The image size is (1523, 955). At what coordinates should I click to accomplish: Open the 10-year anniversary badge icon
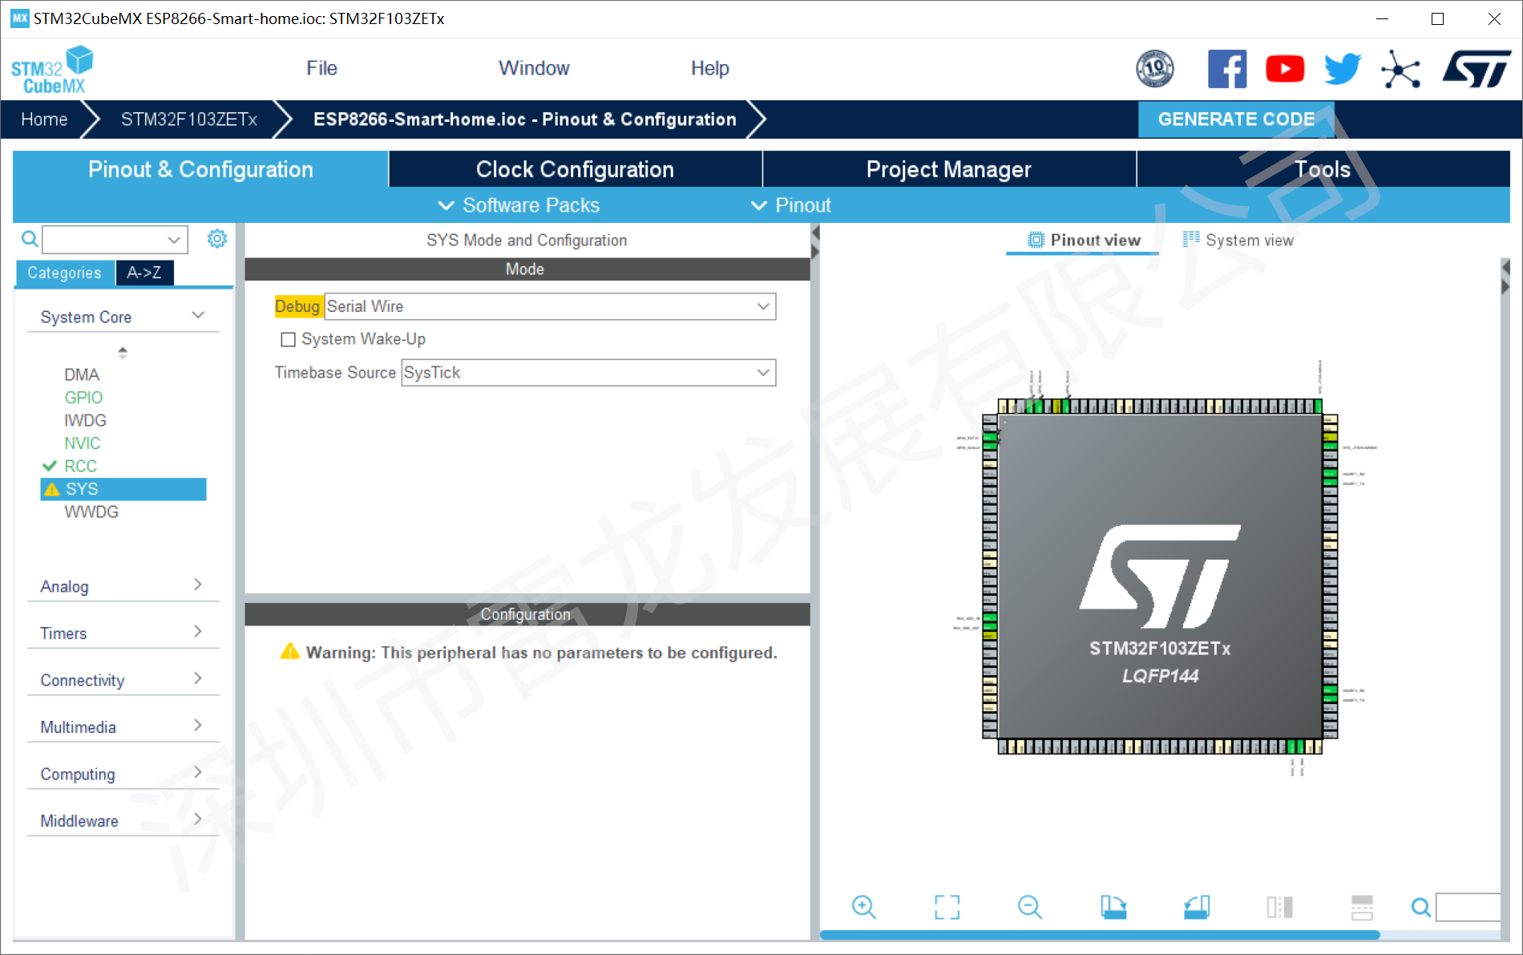(1155, 69)
